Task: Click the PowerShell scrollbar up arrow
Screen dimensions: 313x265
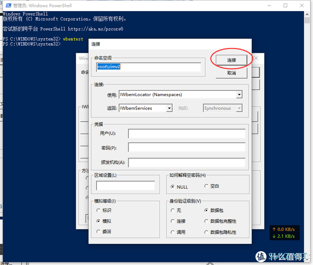Action: (307, 14)
